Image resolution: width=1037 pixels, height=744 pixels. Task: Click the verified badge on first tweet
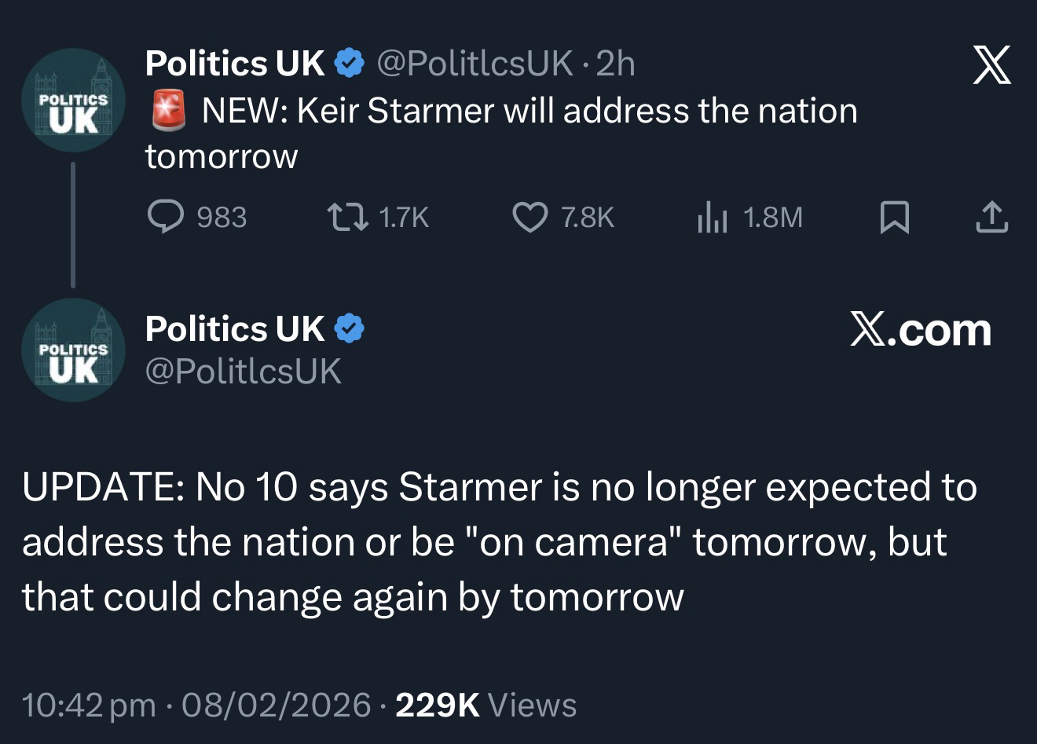click(350, 64)
